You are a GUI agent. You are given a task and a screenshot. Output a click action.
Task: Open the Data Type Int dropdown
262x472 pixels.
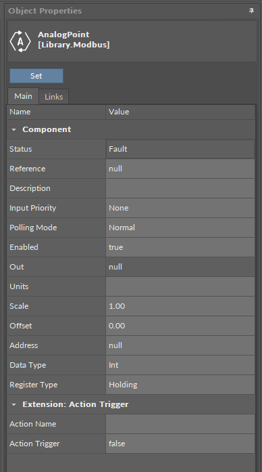[x=180, y=365]
